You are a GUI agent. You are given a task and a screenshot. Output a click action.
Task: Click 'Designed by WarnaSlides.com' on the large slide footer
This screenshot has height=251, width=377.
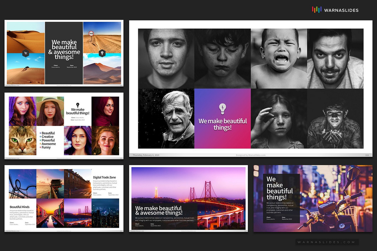(250, 155)
